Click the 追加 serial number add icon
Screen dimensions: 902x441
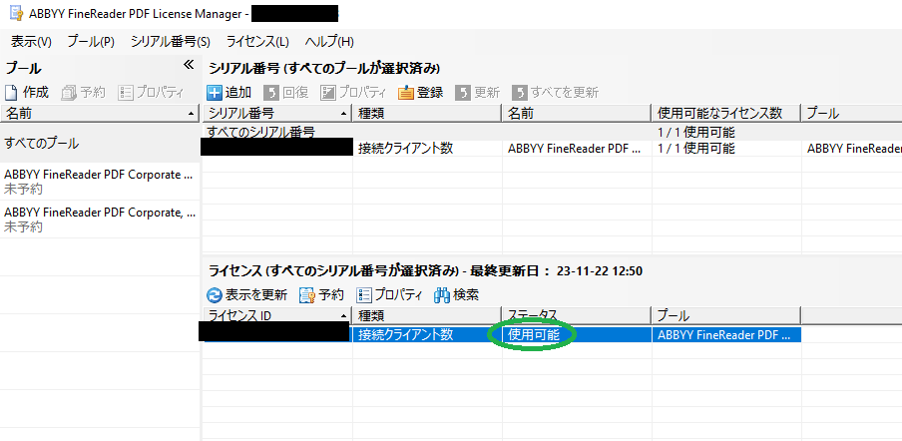[x=215, y=93]
